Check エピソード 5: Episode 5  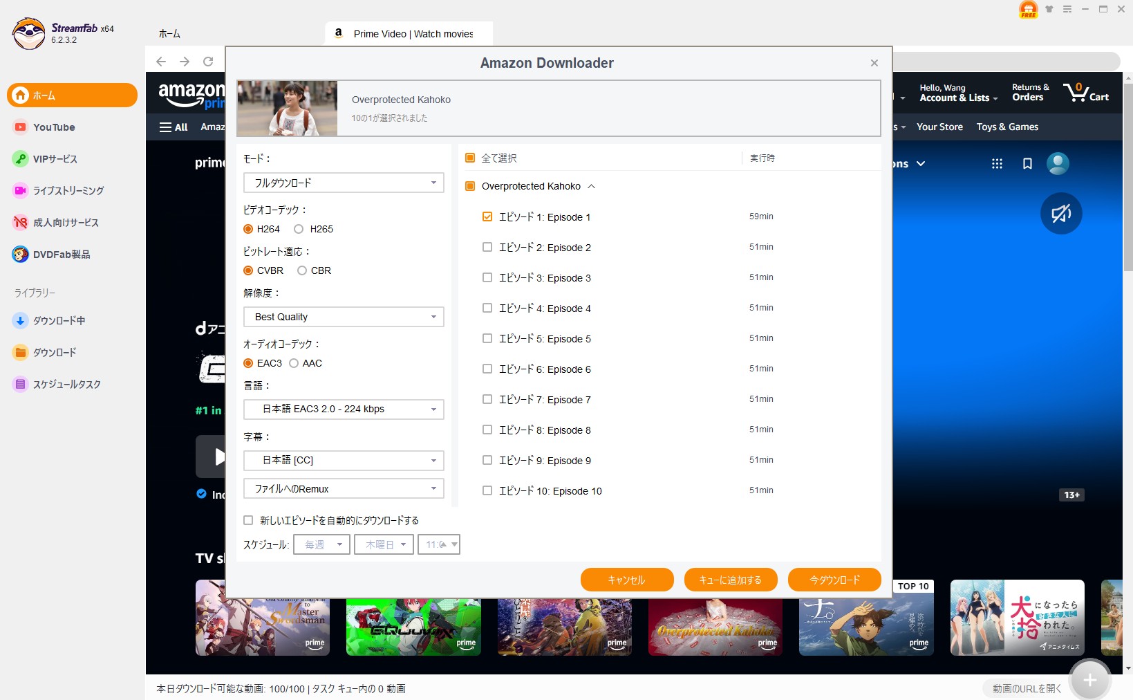point(487,338)
